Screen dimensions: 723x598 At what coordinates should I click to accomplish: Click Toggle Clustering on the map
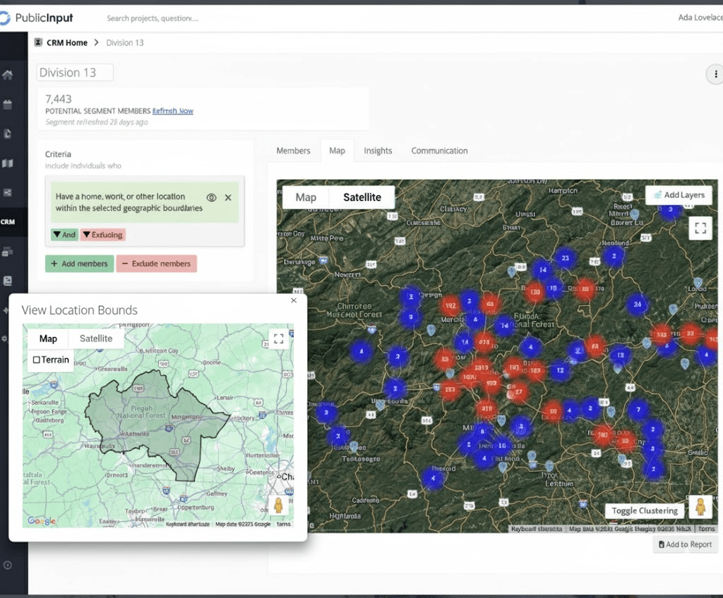pos(644,510)
